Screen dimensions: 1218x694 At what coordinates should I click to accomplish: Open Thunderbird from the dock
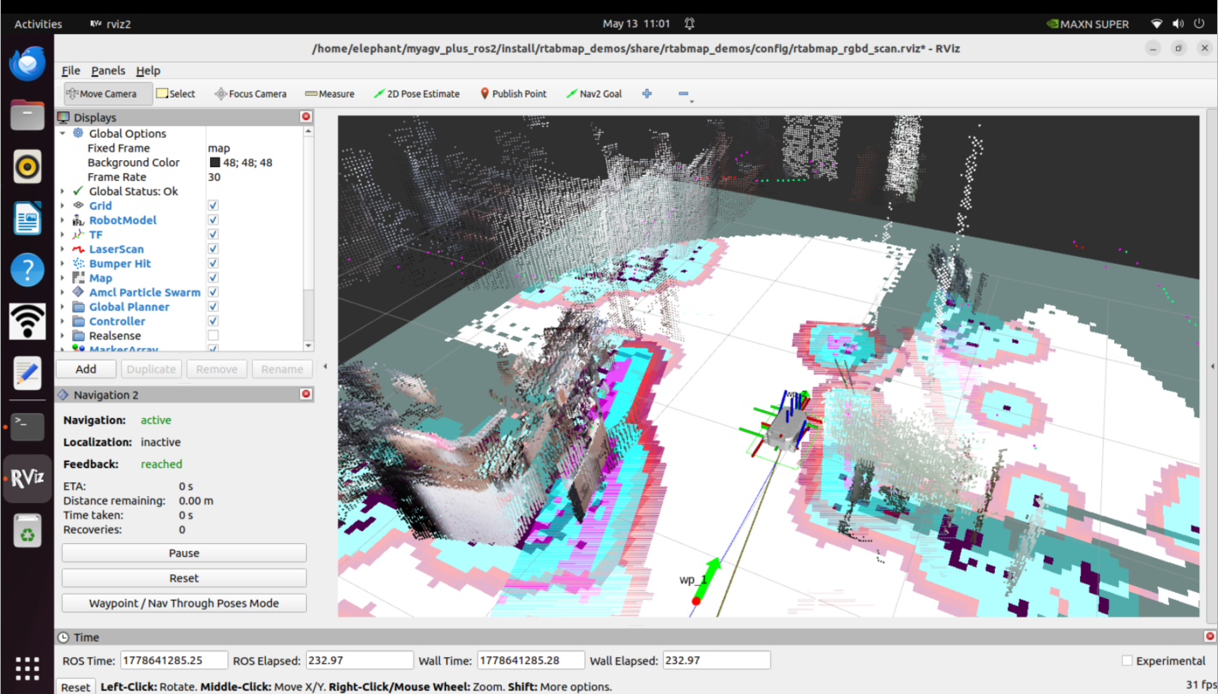point(27,63)
